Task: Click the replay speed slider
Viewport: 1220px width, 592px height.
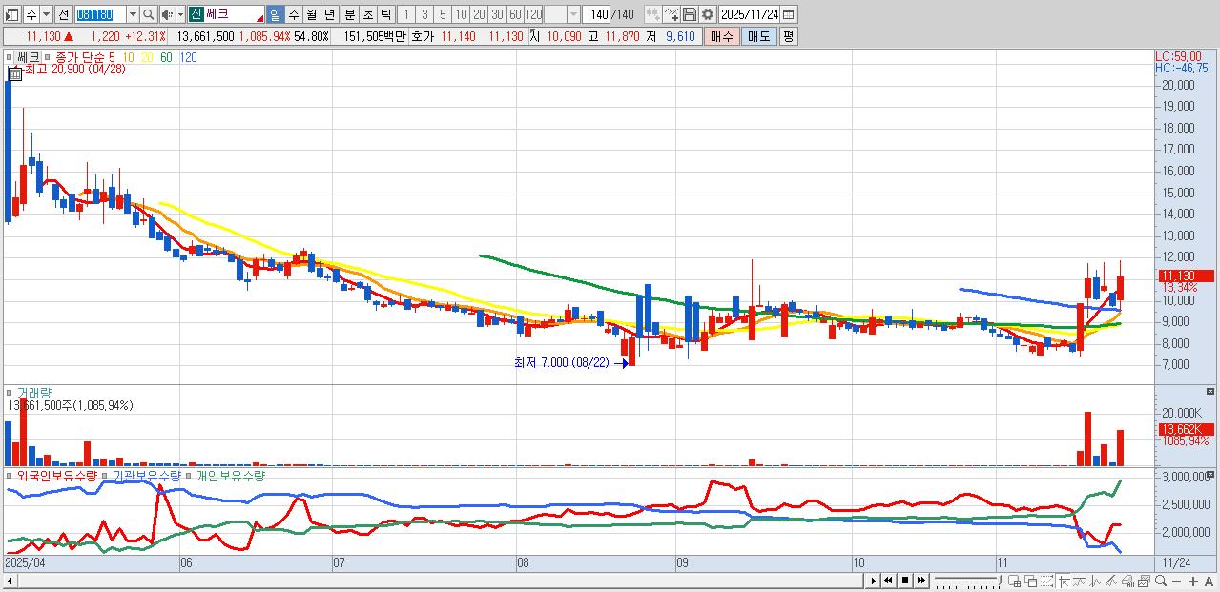Action: click(968, 581)
